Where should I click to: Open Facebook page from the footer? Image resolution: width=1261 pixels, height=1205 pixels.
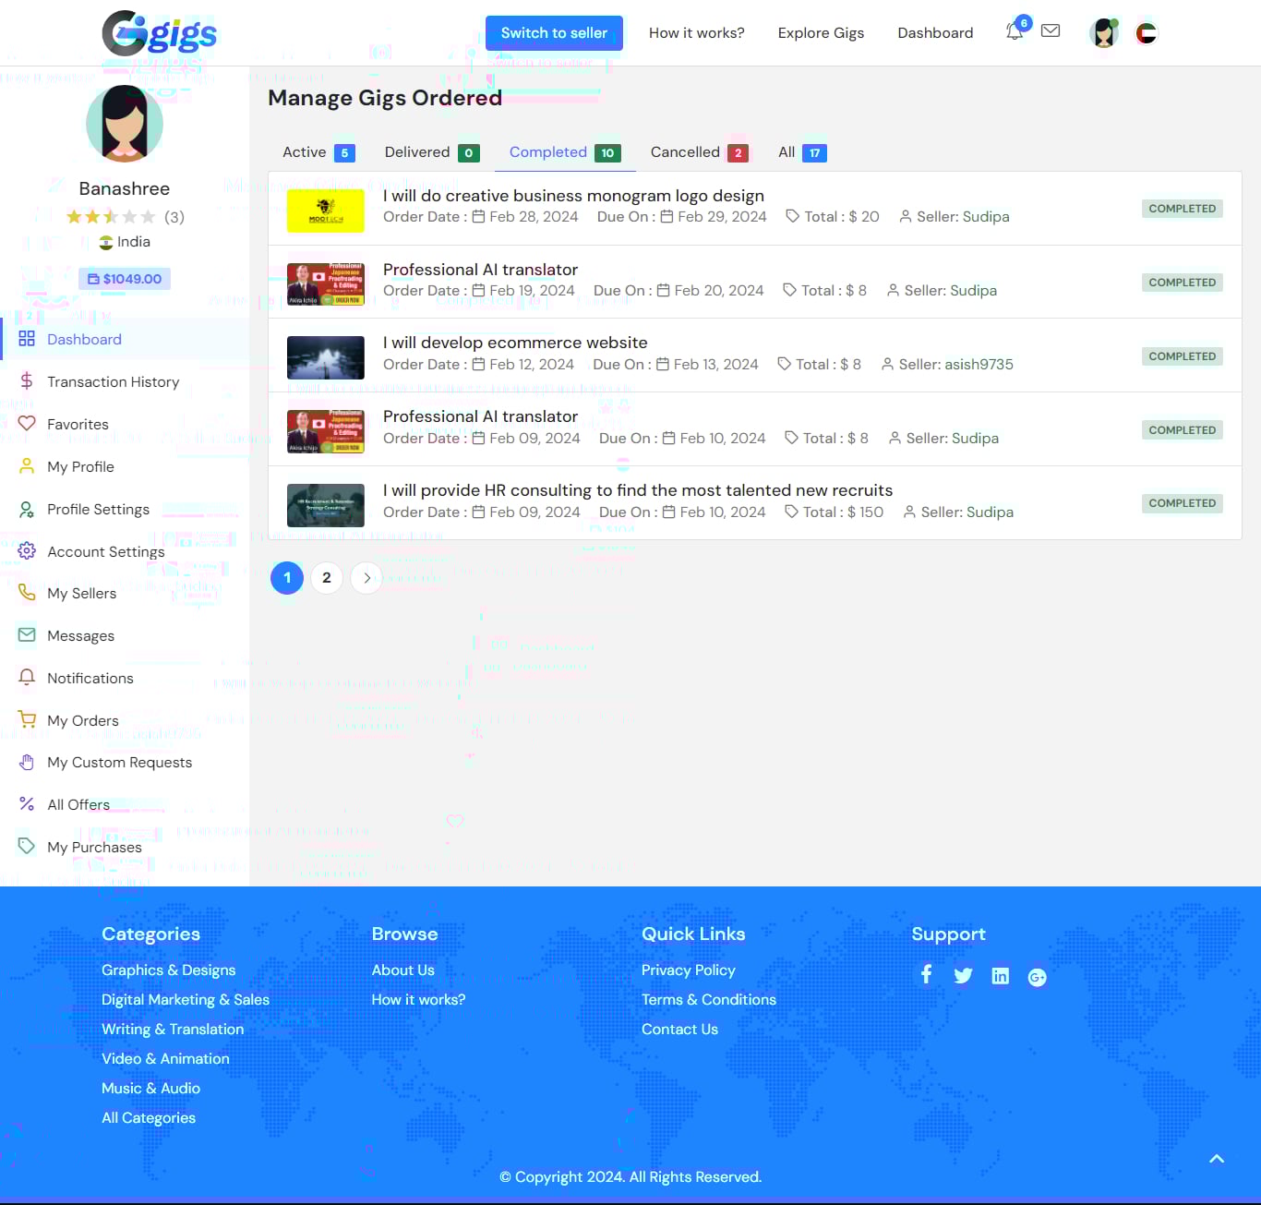[926, 975]
